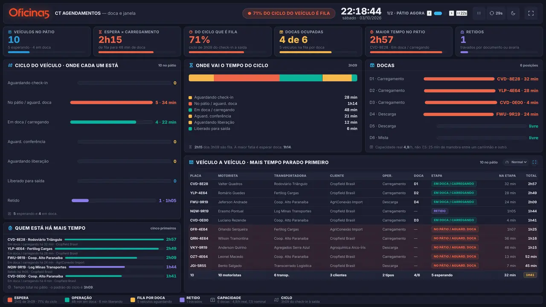Open the Normal speed dropdown in vehicle table
The height and width of the screenshot is (307, 546).
(516, 162)
